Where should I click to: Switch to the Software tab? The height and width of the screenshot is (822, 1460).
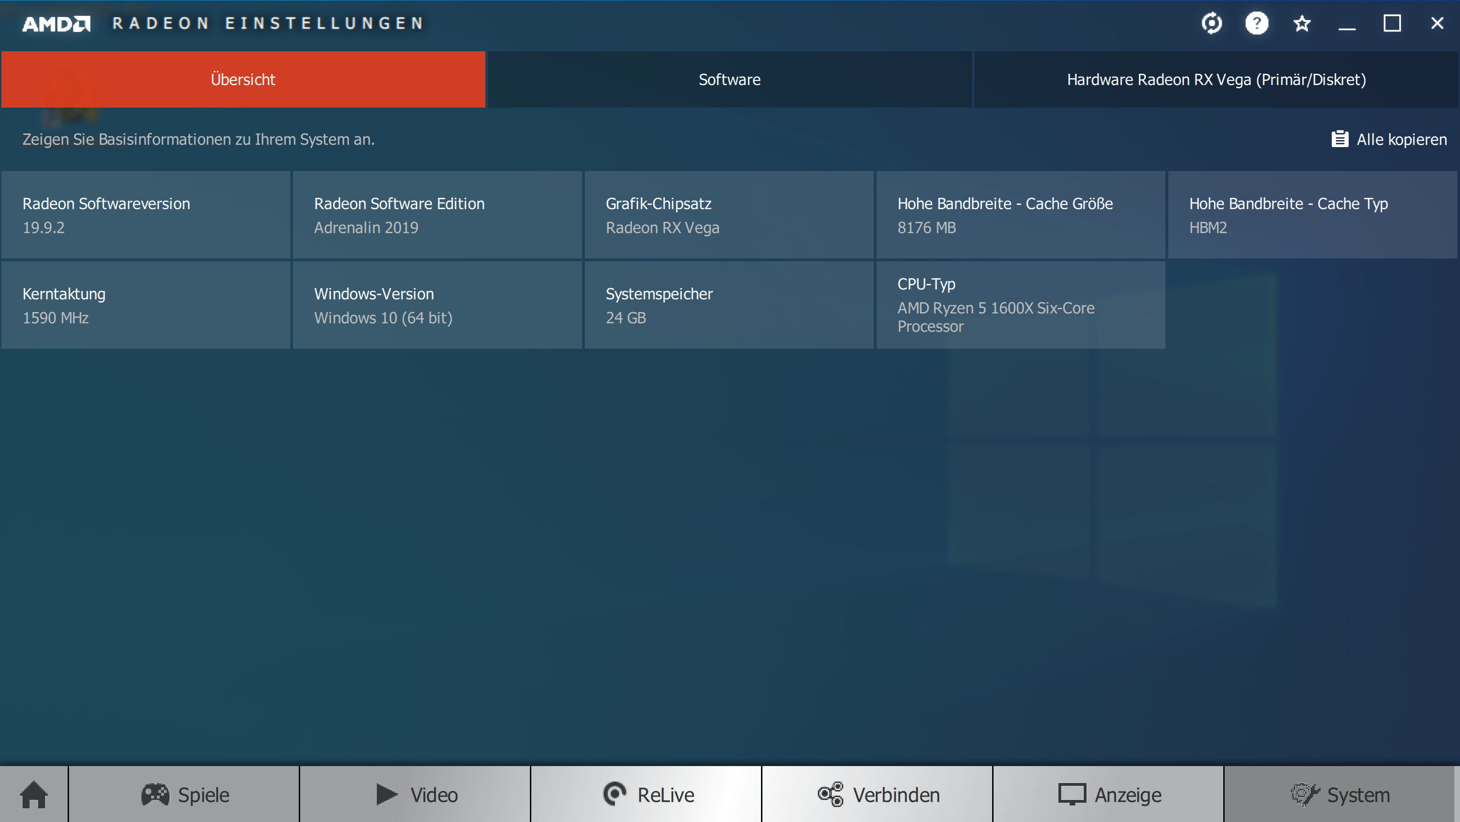pyautogui.click(x=730, y=79)
